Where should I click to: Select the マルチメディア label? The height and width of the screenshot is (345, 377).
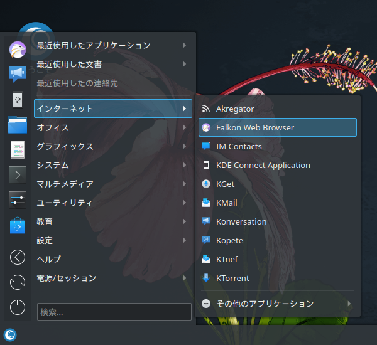[x=65, y=184]
